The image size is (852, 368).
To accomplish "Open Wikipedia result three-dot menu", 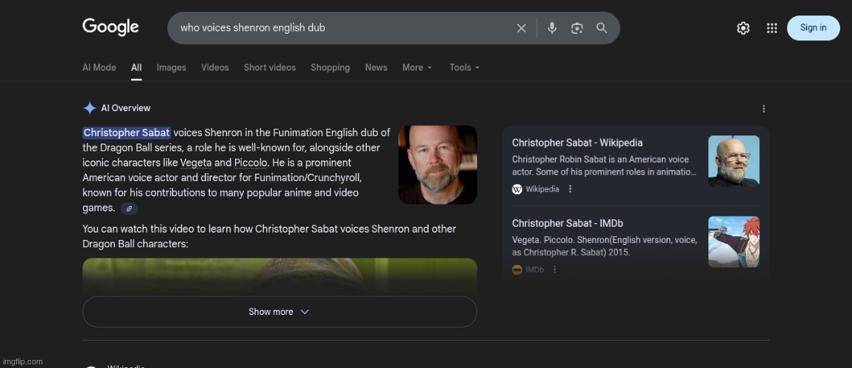I will click(x=570, y=189).
